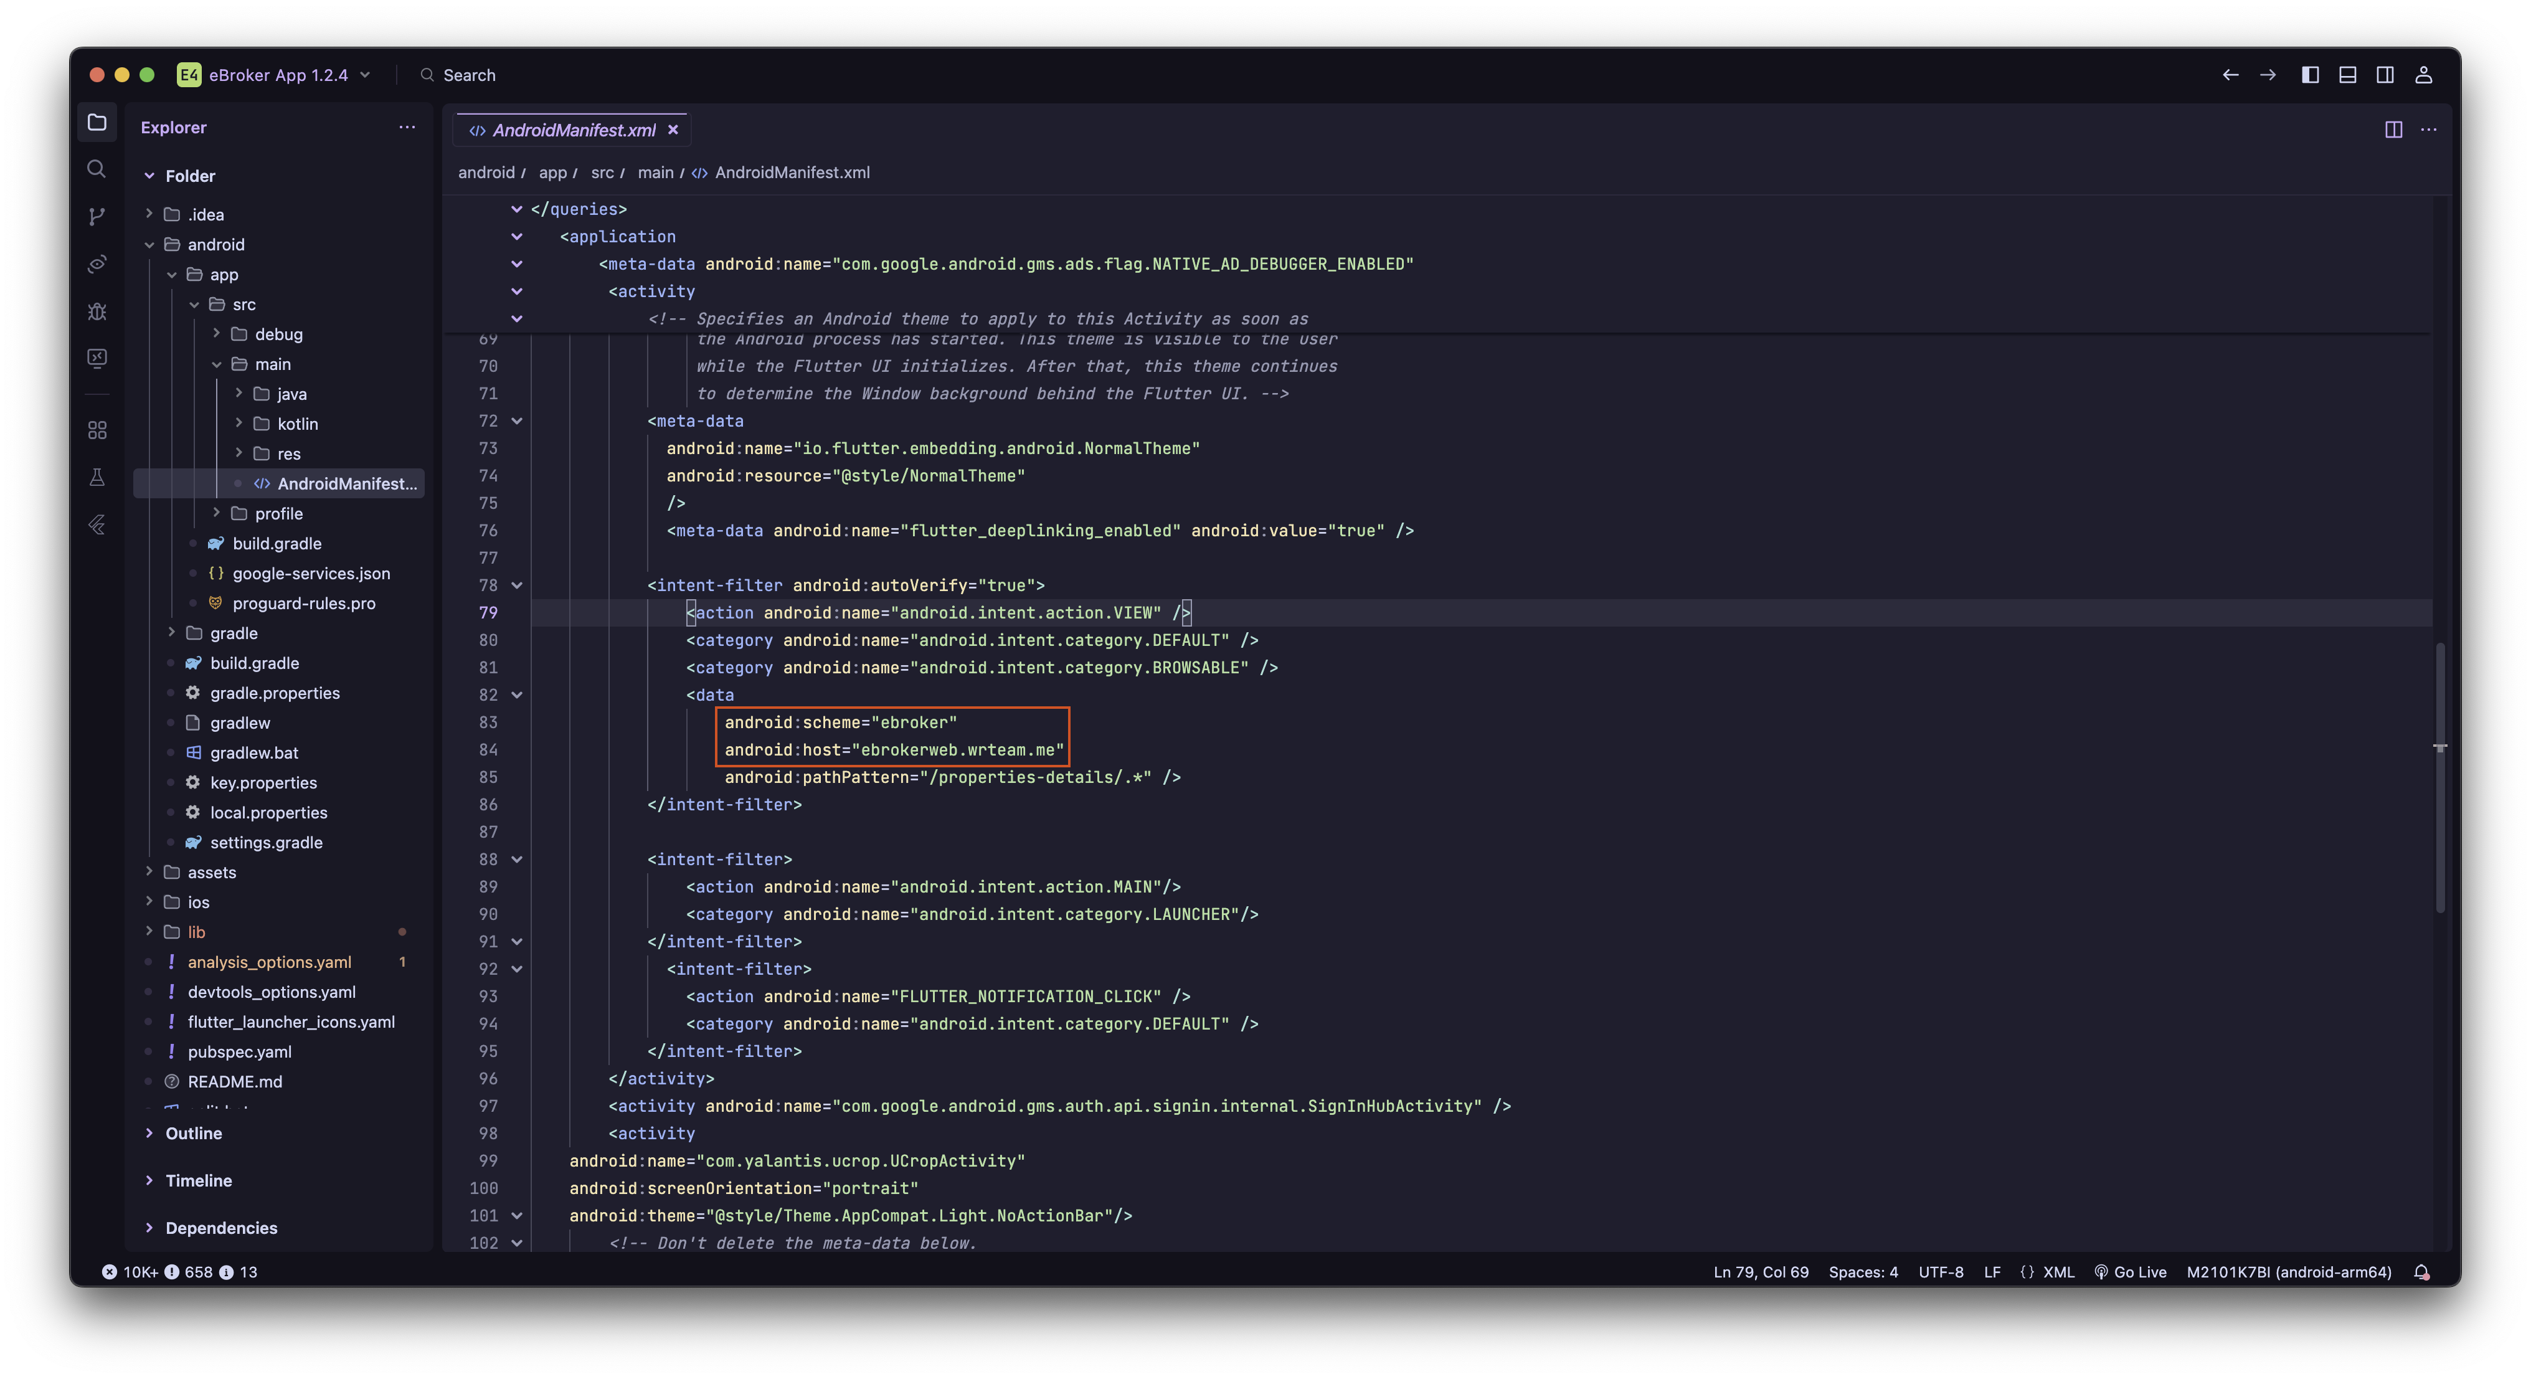The height and width of the screenshot is (1379, 2531).
Task: Fold the data block at line 82
Action: pos(517,695)
